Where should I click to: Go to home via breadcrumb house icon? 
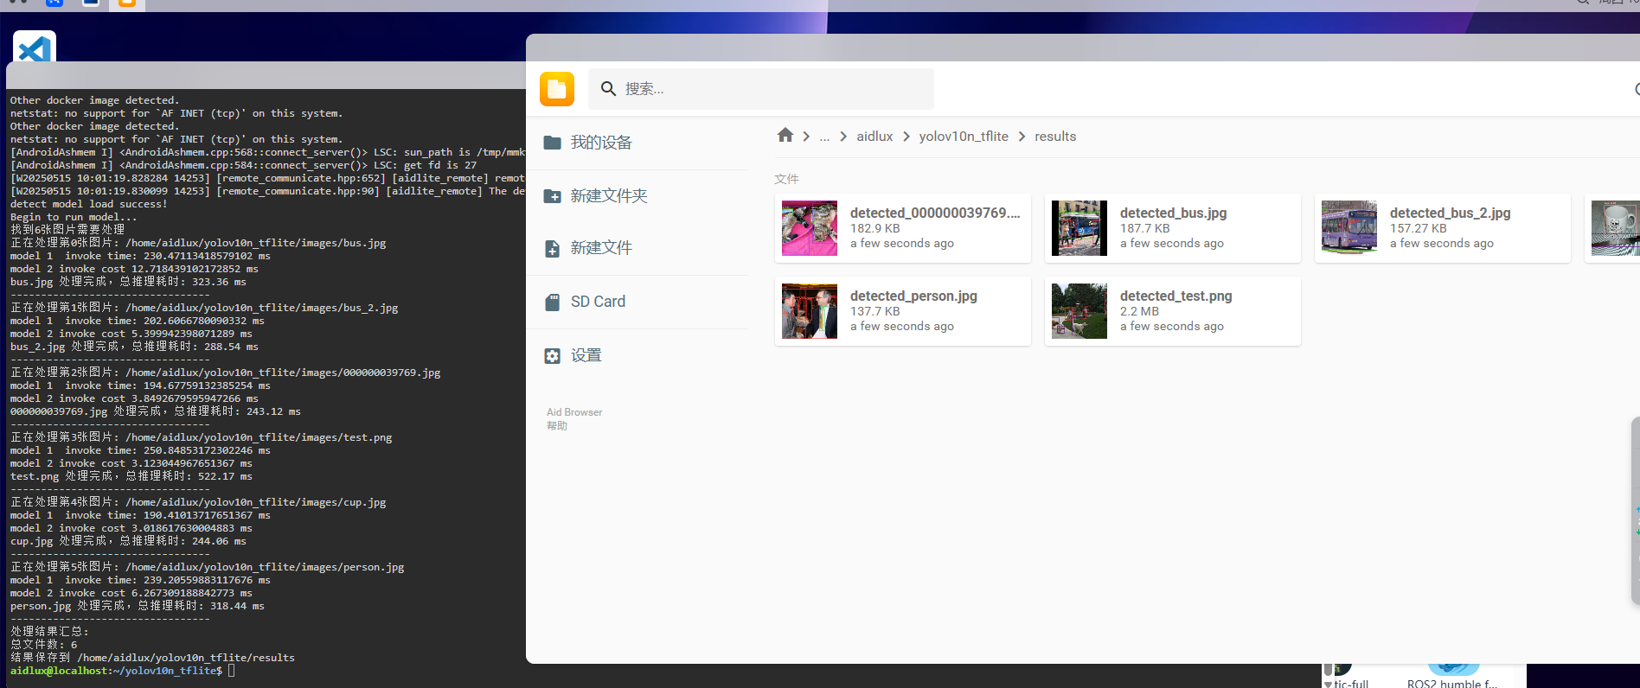click(x=785, y=136)
